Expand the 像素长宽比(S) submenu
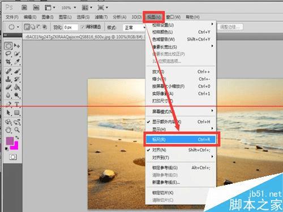The height and width of the screenshot is (212, 283). click(181, 46)
